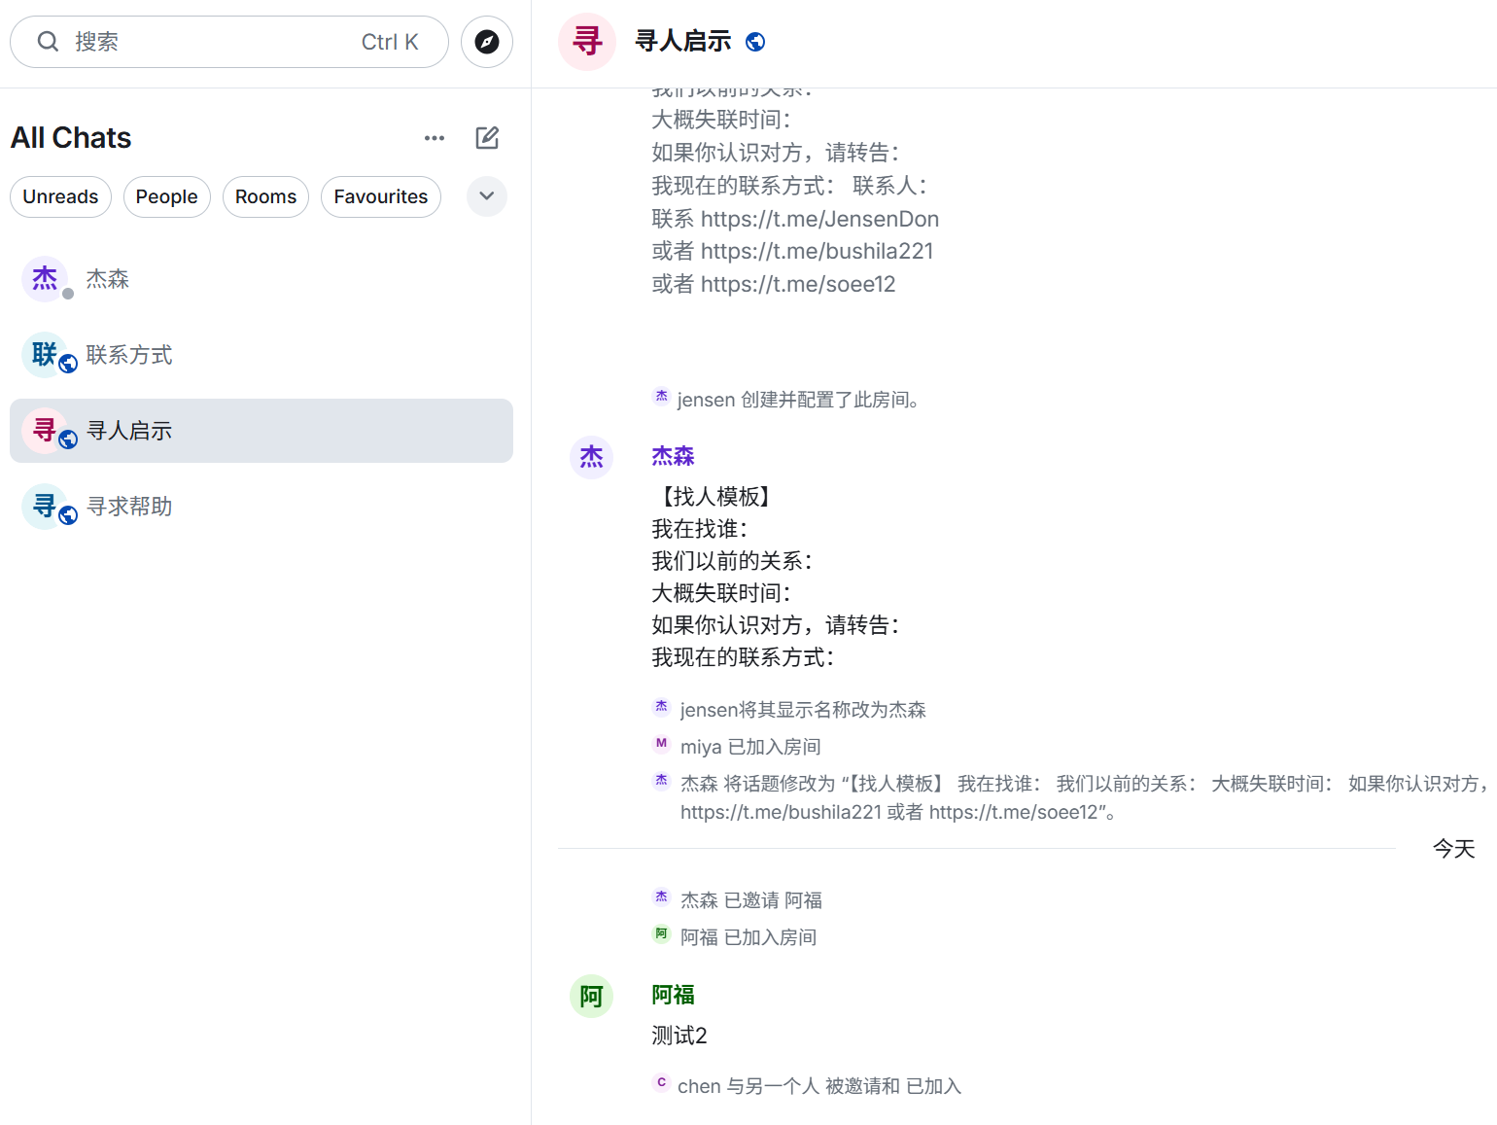This screenshot has width=1497, height=1125.
Task: Click 'jensen将其显示名称改为杰森' event
Action: click(803, 710)
